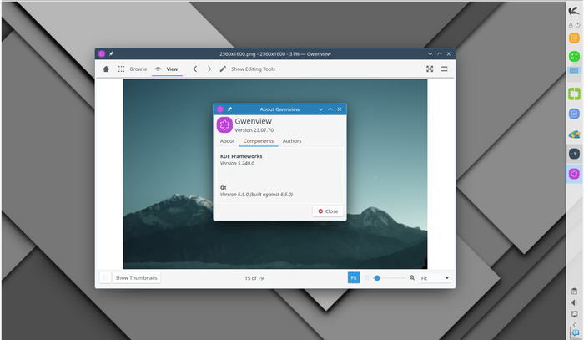
Task: Open the Authors tab
Action: point(292,141)
